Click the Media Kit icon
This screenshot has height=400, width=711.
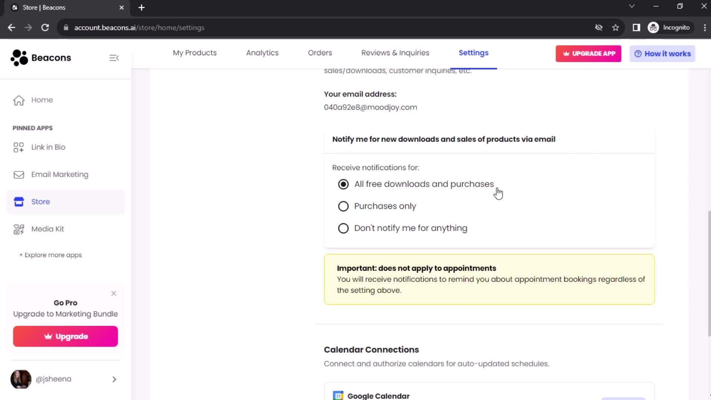point(19,229)
